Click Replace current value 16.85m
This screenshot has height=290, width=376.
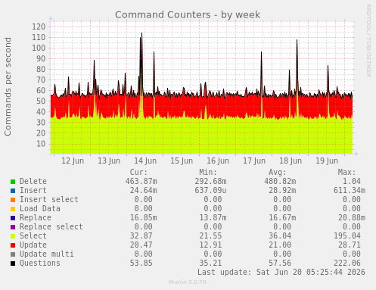tap(143, 217)
